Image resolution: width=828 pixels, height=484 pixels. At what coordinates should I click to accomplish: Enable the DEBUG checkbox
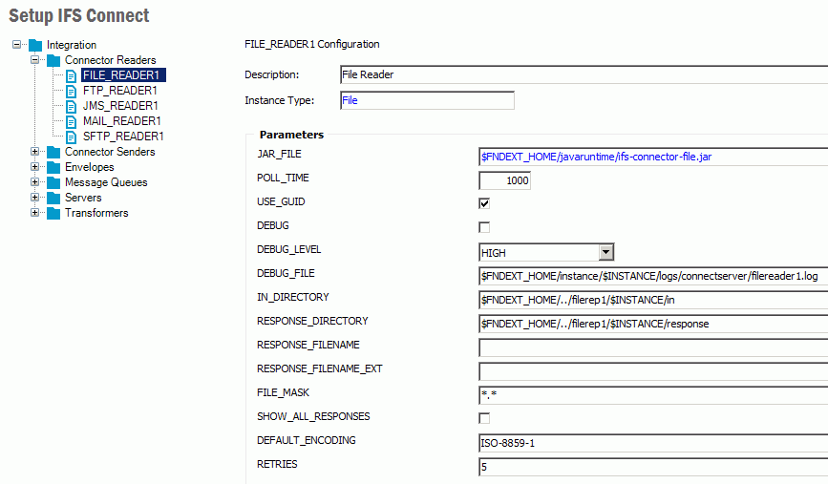(x=484, y=227)
